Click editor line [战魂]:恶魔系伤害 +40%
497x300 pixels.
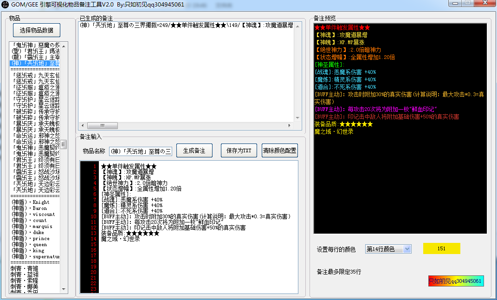[x=132, y=200]
